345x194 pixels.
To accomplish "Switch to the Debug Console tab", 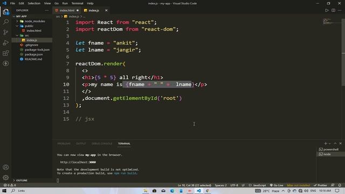I will coord(102,144).
